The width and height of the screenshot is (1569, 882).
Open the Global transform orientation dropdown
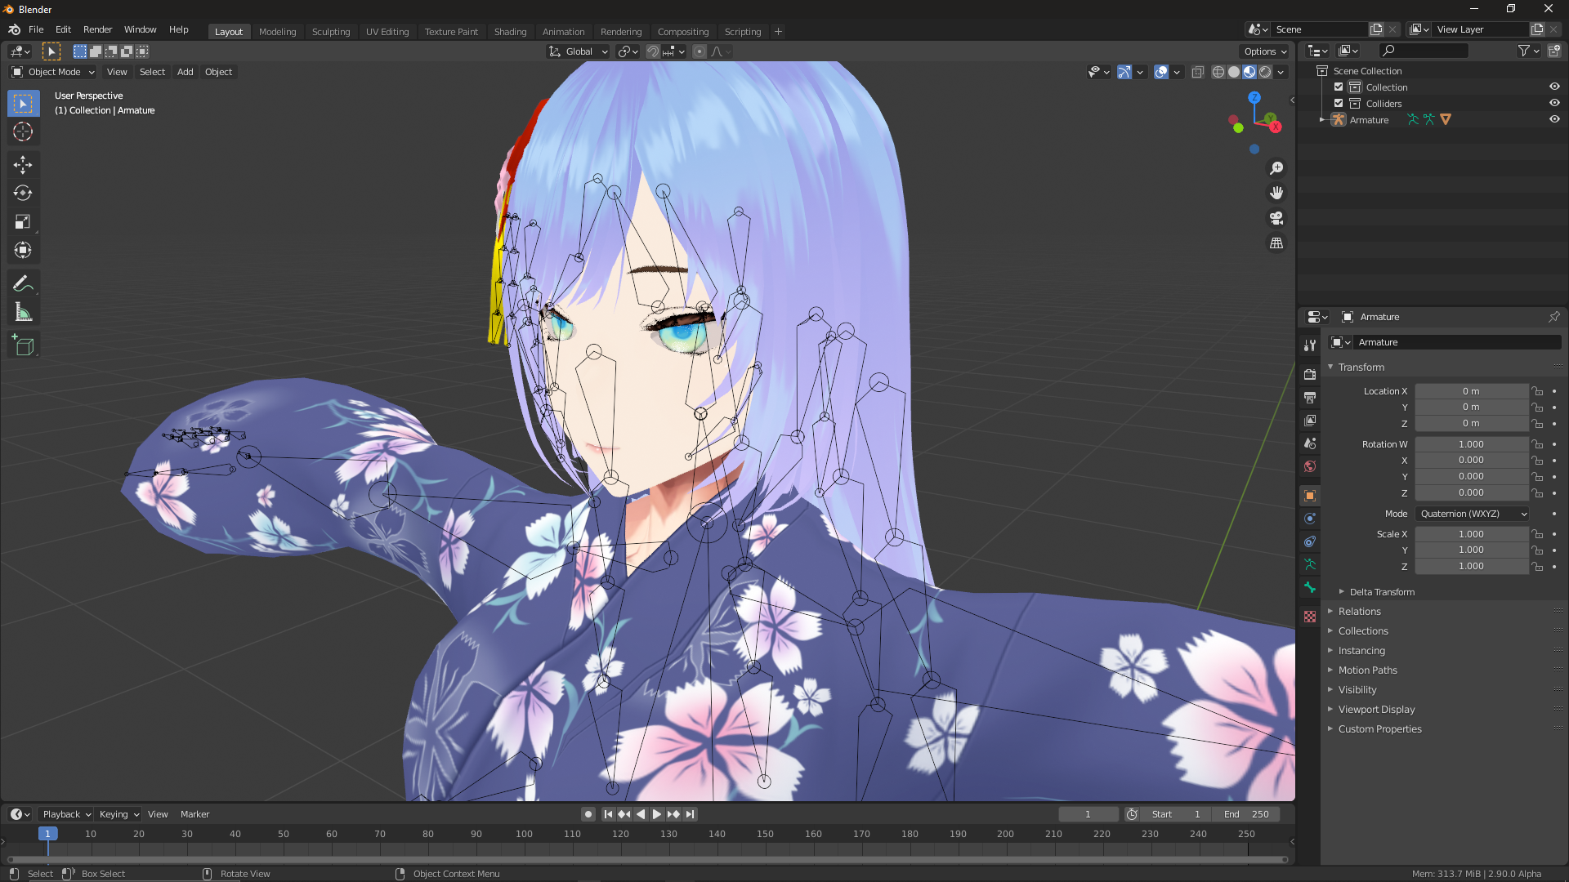(579, 51)
